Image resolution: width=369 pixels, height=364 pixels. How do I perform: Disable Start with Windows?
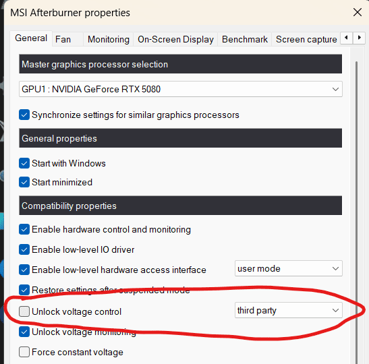click(24, 163)
